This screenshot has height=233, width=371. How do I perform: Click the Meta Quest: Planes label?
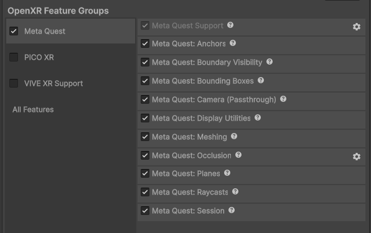(x=186, y=173)
